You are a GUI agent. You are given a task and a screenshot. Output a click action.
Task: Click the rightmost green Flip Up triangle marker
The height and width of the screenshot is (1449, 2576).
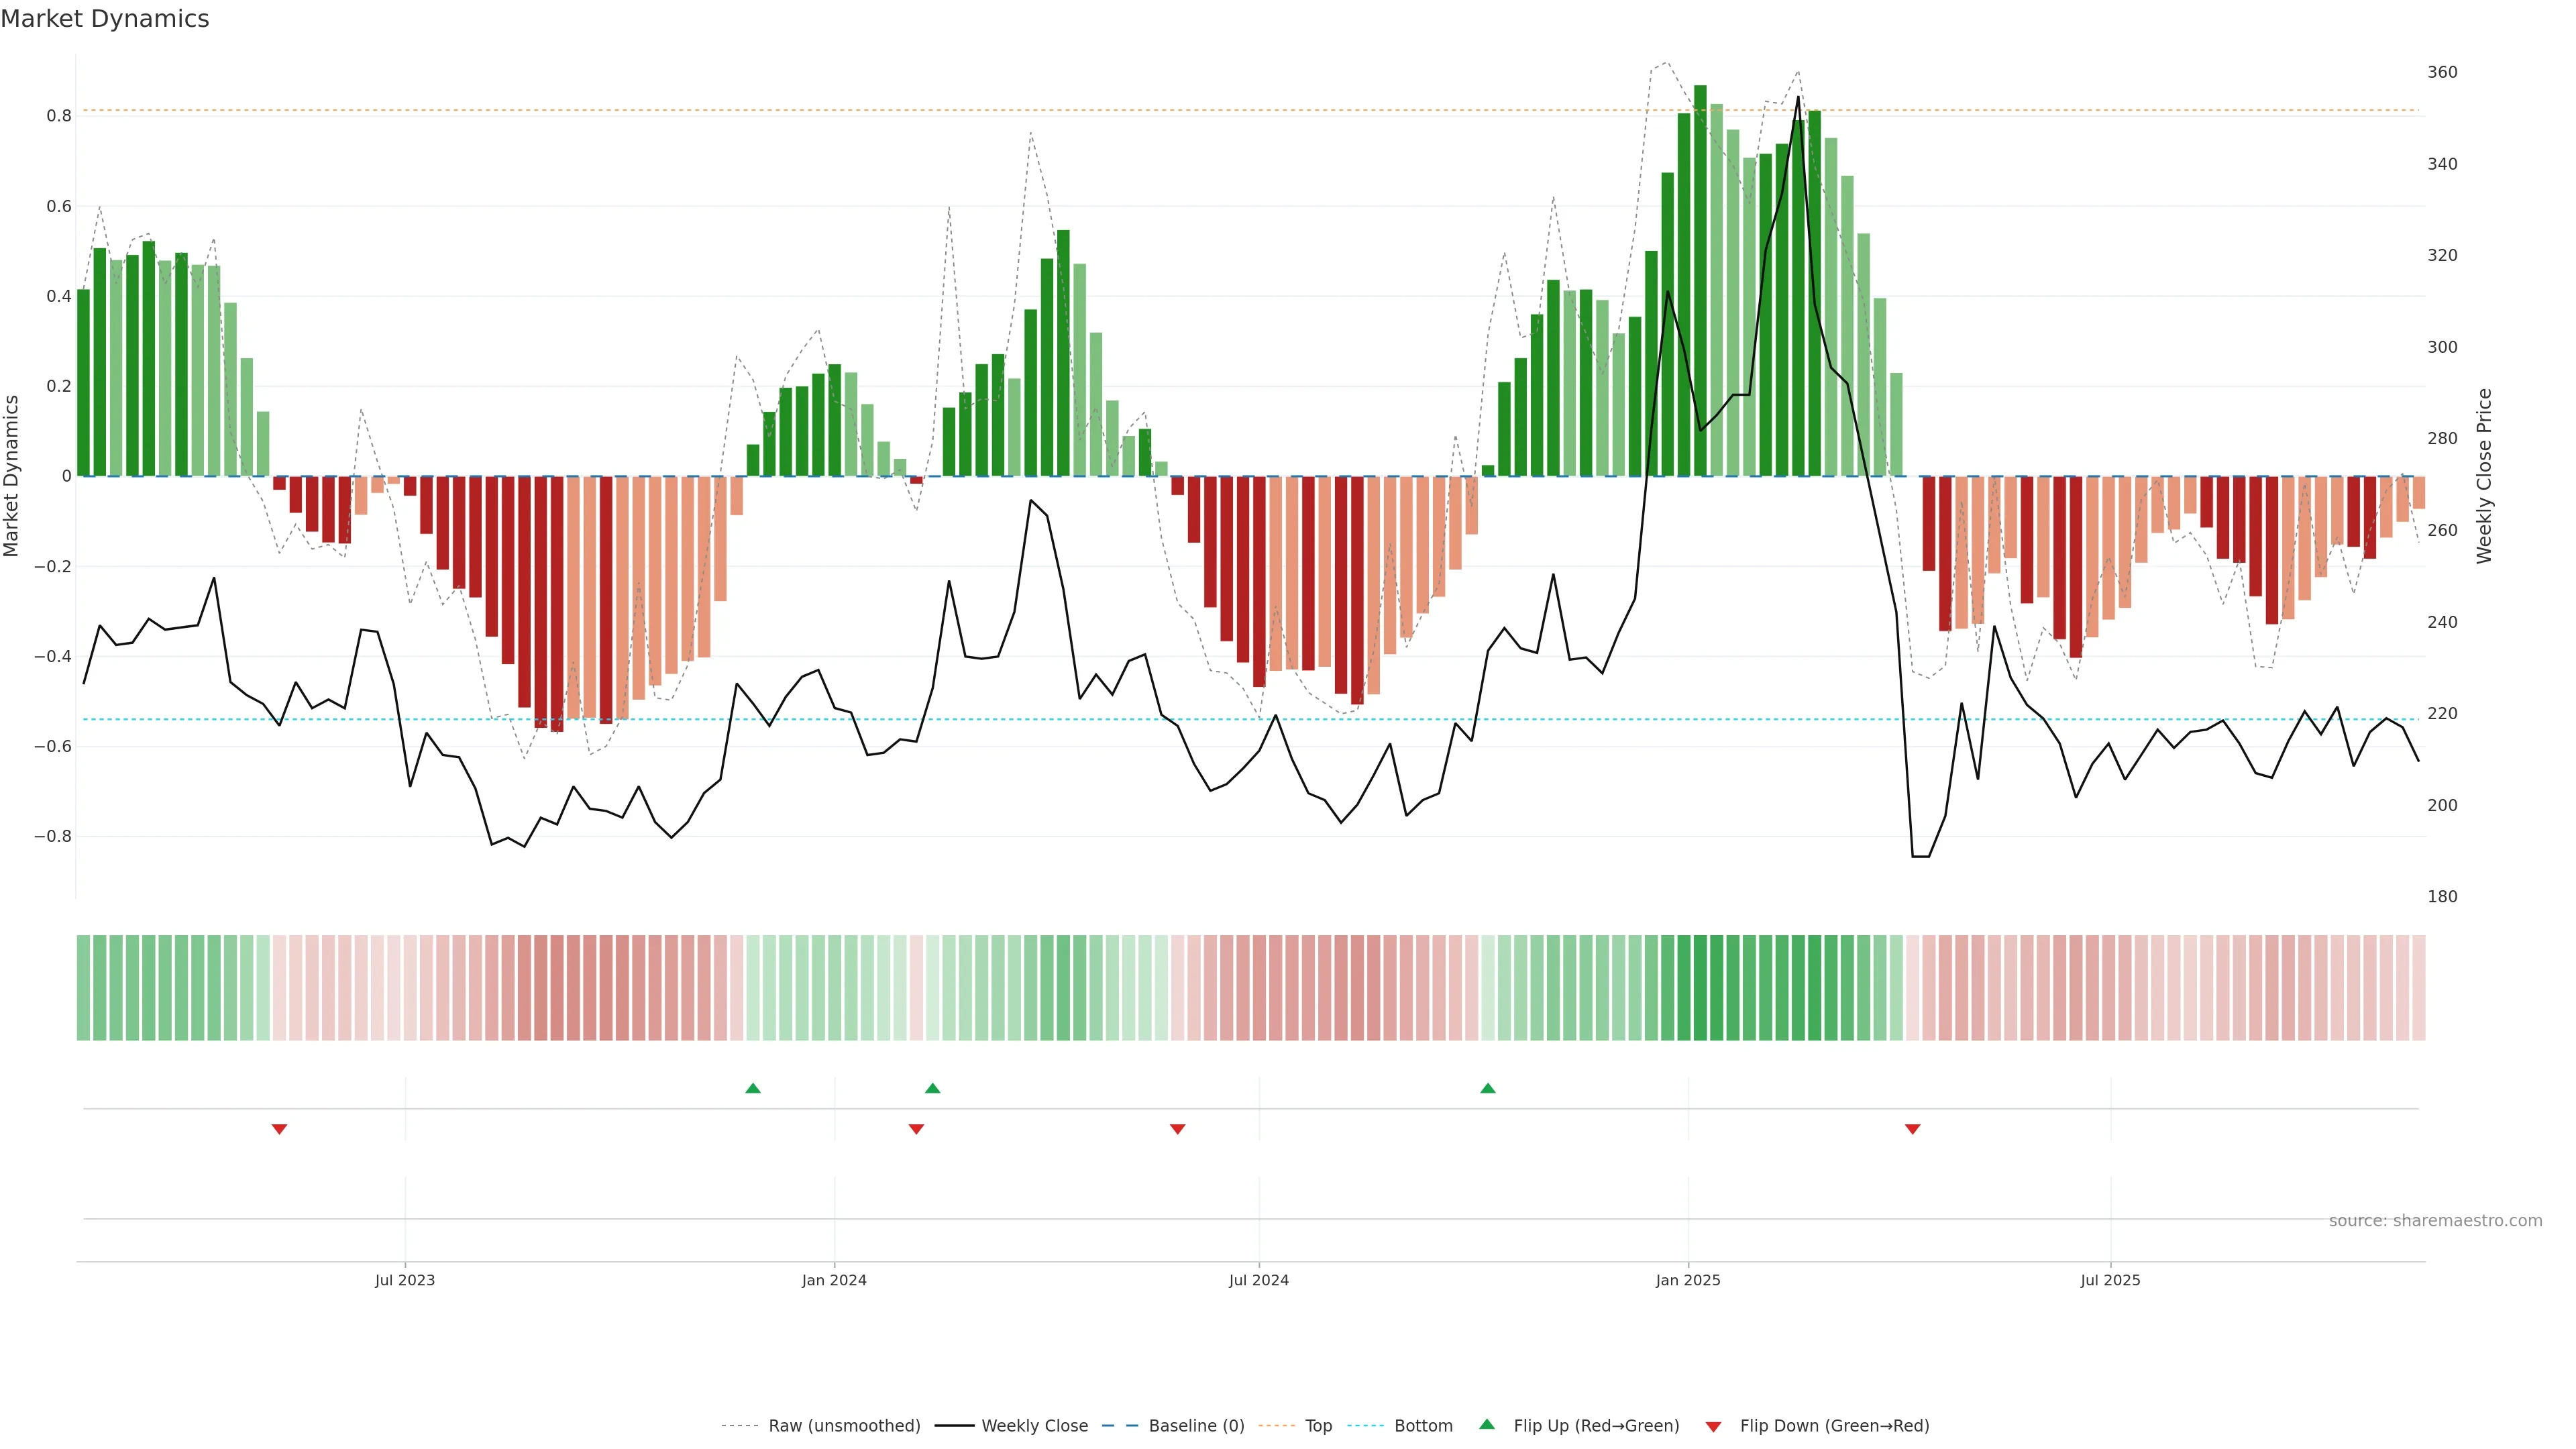coord(1488,1088)
